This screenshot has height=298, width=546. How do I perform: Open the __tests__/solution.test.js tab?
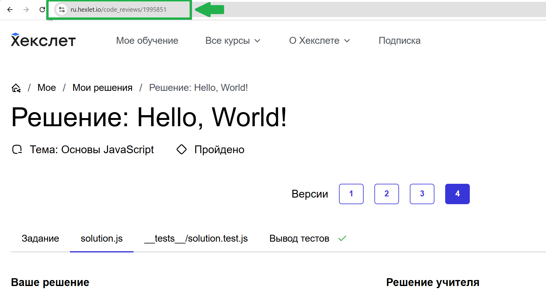(x=196, y=239)
